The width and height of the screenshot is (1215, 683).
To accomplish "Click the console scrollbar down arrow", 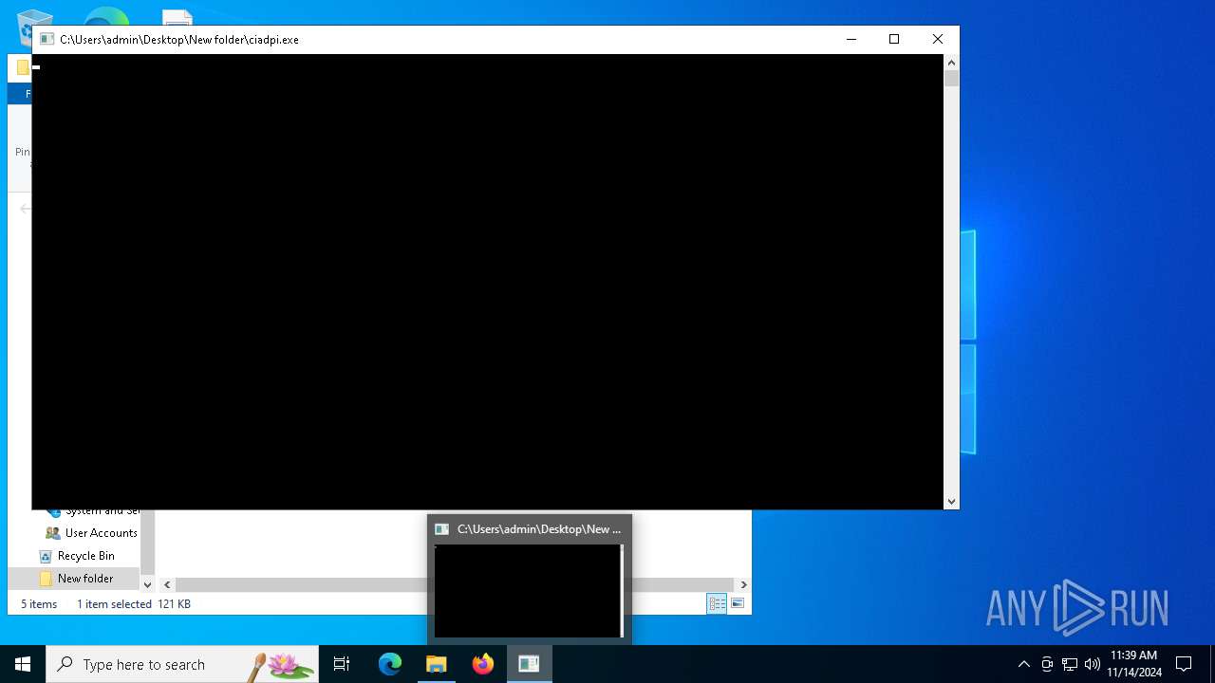I will (951, 502).
